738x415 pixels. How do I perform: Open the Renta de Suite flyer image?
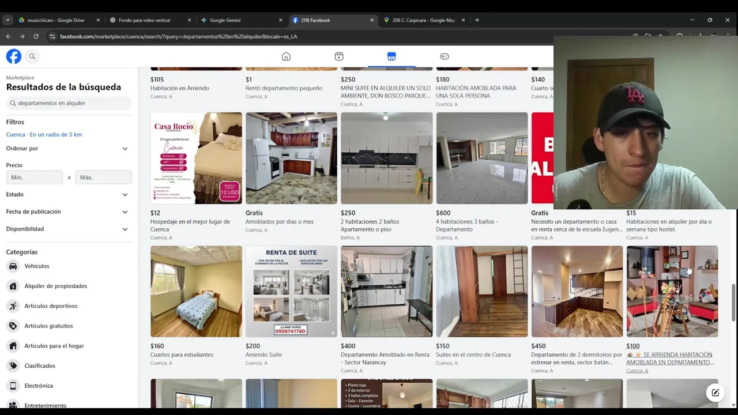[x=291, y=292]
